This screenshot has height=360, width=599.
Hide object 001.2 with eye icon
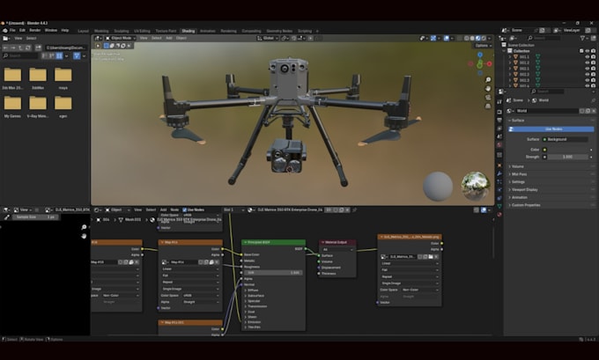588,62
